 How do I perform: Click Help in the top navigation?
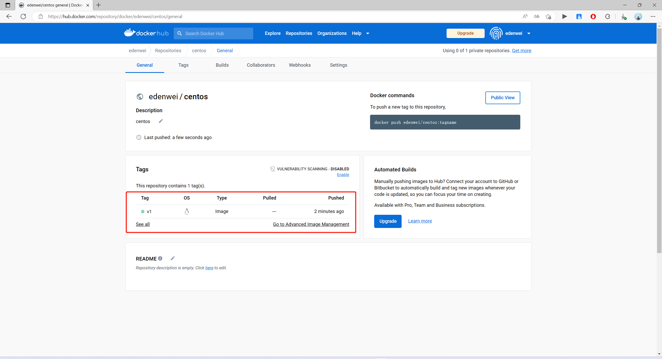click(x=356, y=33)
